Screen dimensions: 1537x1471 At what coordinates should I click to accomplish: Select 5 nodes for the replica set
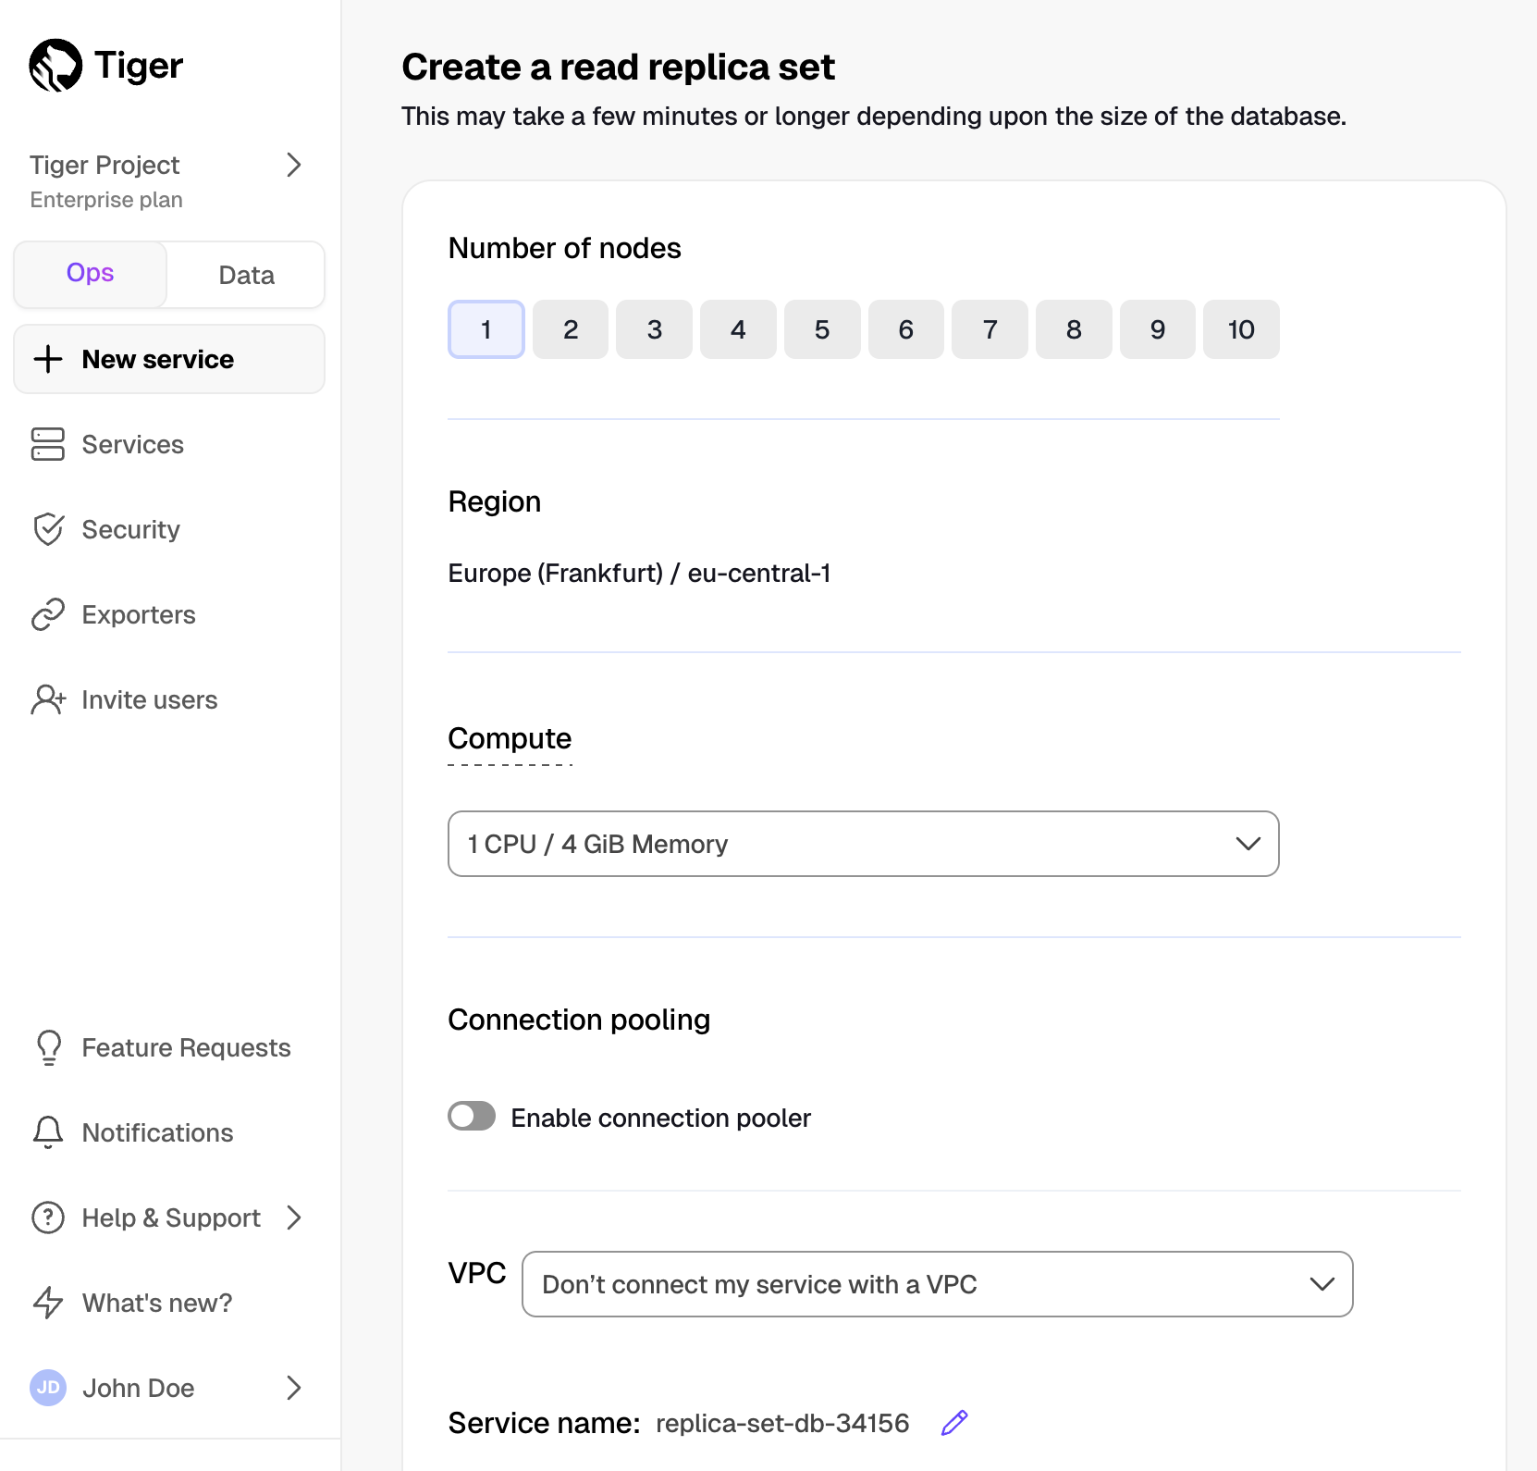(x=822, y=329)
